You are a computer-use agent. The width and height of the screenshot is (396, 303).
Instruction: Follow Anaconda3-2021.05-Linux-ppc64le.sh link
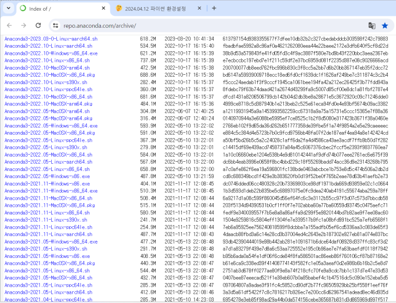[48, 285]
